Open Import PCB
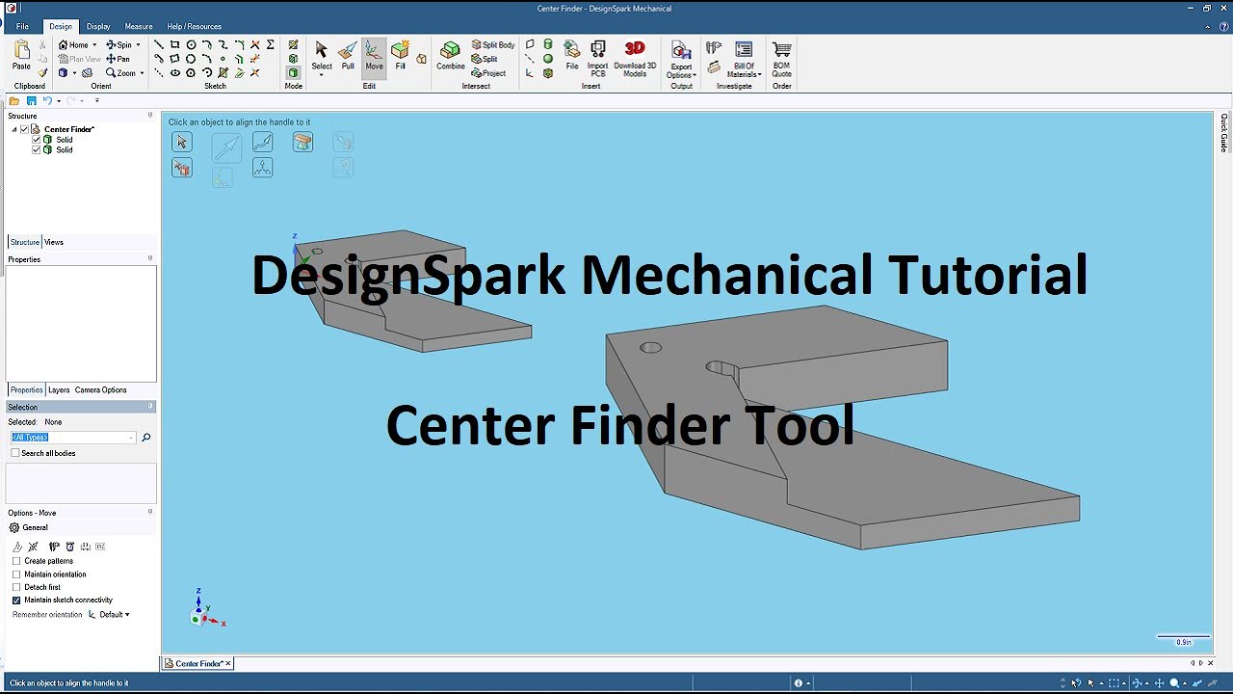Viewport: 1233px width, 694px height. click(597, 58)
